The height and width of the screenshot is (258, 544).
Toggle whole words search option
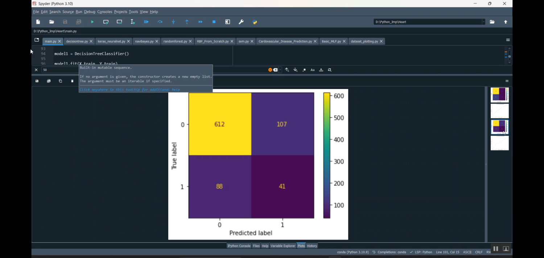321,70
